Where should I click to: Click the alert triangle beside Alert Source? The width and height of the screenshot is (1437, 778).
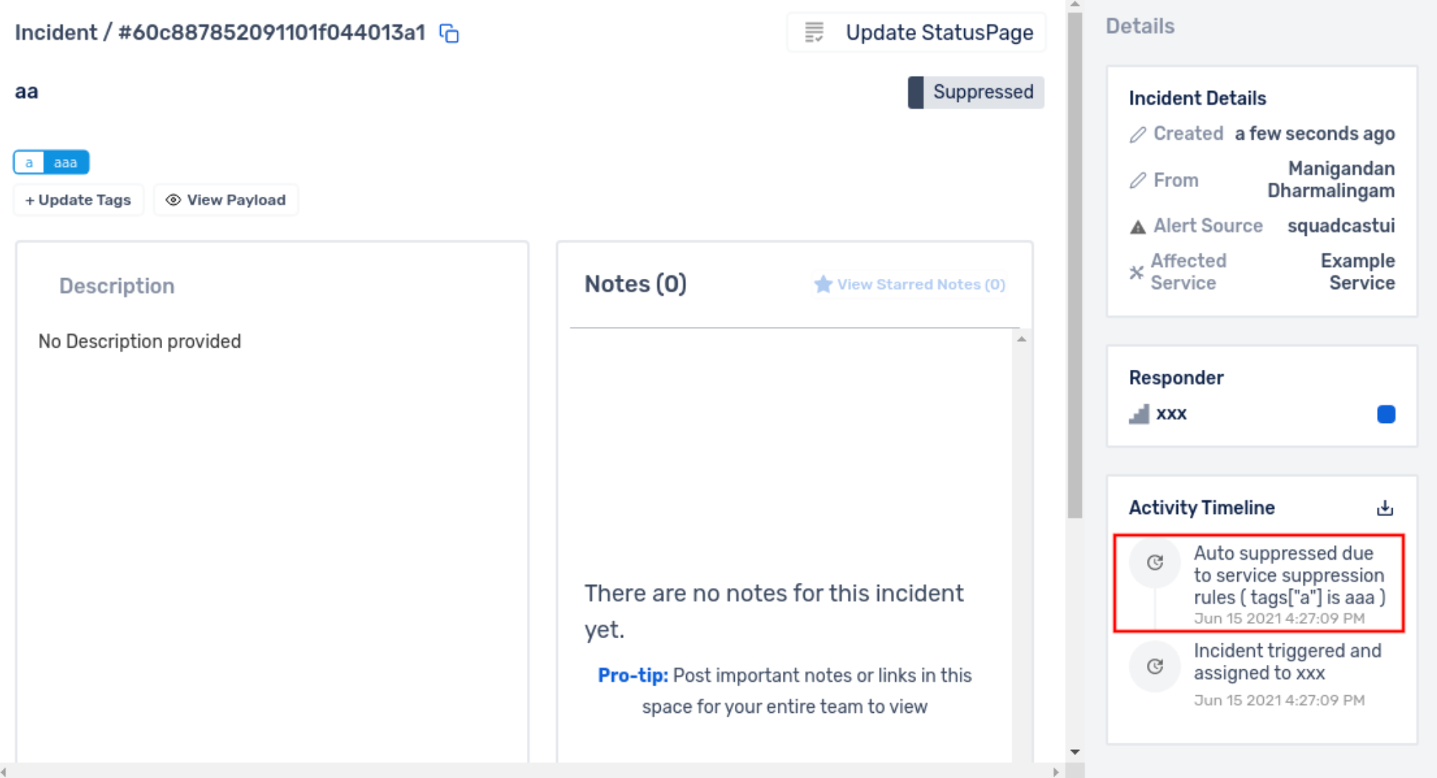(x=1137, y=226)
